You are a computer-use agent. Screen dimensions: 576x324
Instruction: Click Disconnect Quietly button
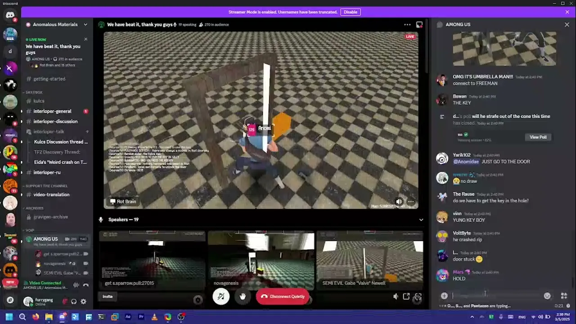point(283,296)
